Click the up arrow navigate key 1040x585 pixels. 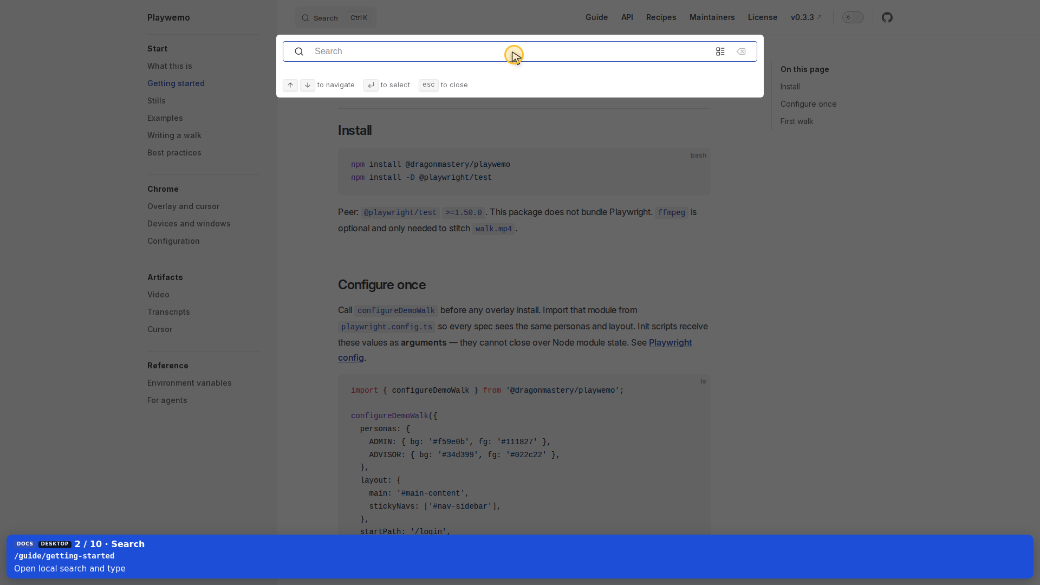(x=290, y=85)
